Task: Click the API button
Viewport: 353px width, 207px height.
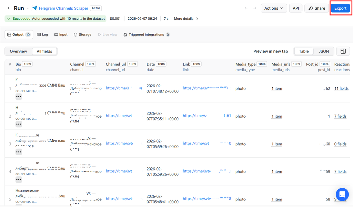Action: [295, 8]
